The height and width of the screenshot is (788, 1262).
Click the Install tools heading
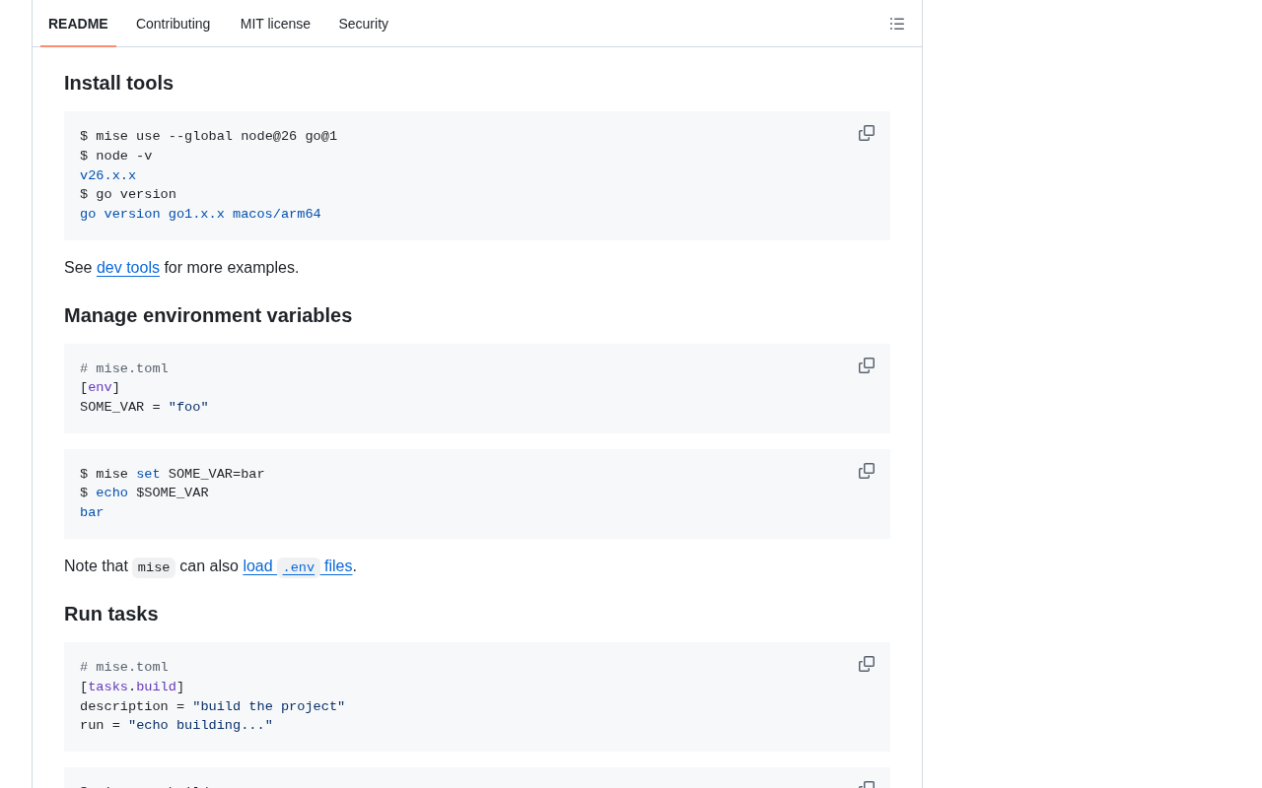tap(118, 84)
